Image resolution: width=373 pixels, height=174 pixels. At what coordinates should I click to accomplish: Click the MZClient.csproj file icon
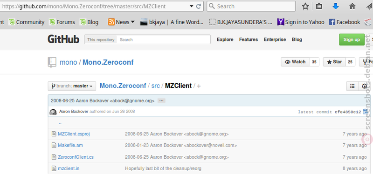click(x=54, y=134)
